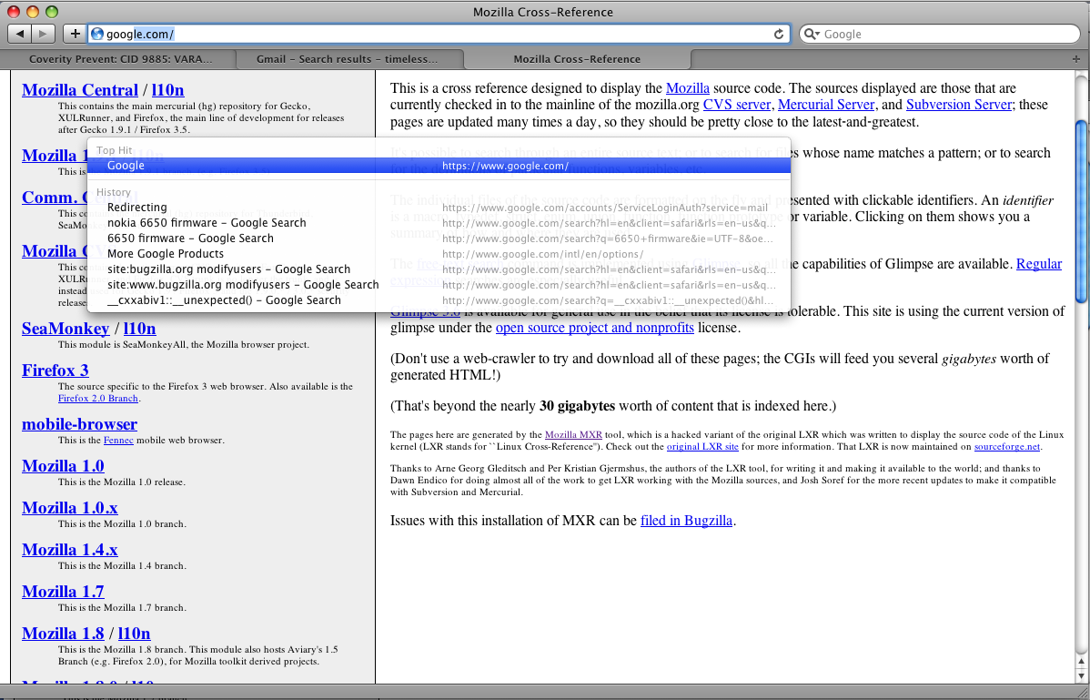Screen dimensions: 1090x700
Task: Follow the Mercurial Server link
Action: tap(826, 105)
